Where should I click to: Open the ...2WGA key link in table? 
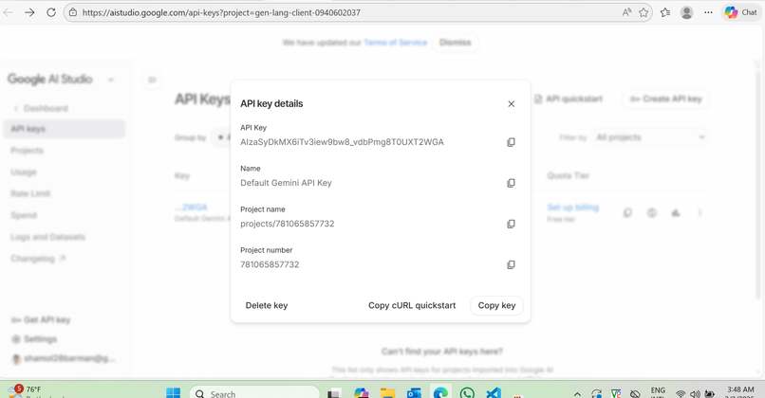192,207
